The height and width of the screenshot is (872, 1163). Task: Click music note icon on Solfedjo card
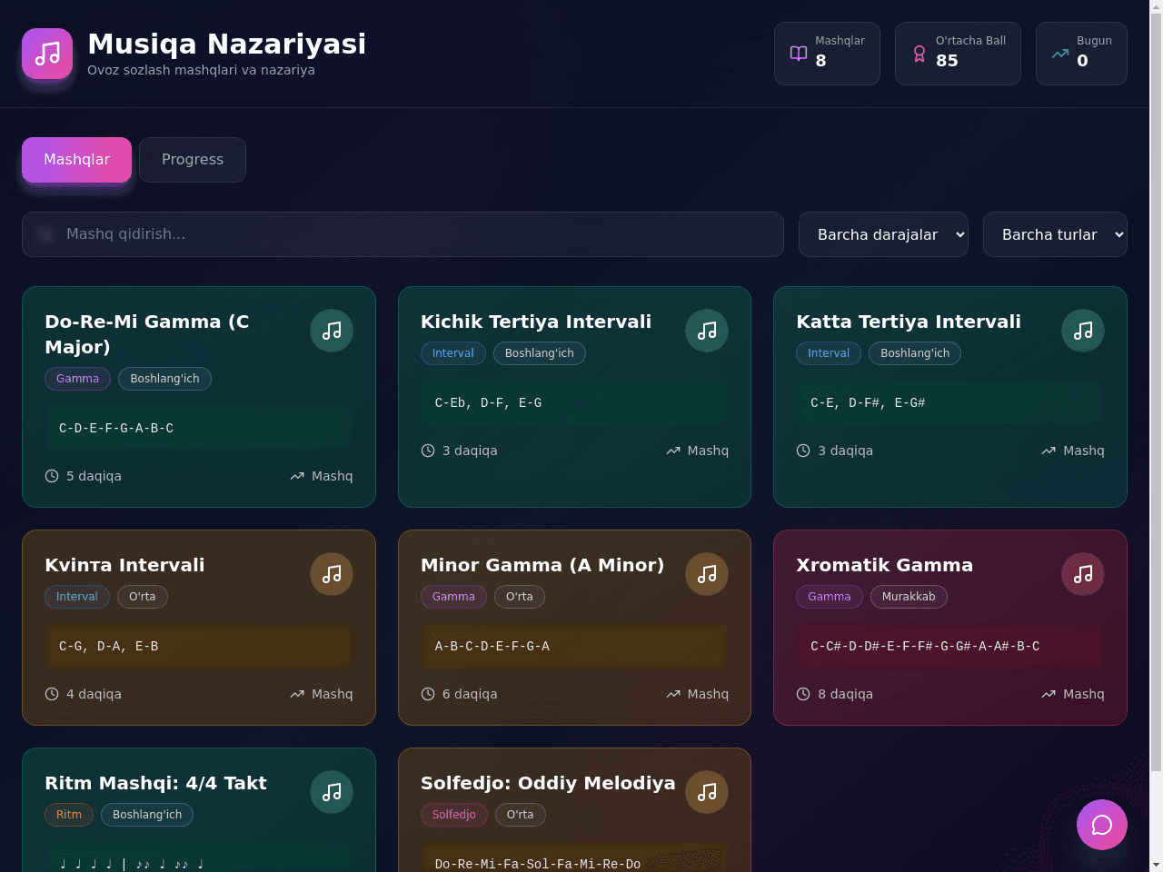click(707, 792)
